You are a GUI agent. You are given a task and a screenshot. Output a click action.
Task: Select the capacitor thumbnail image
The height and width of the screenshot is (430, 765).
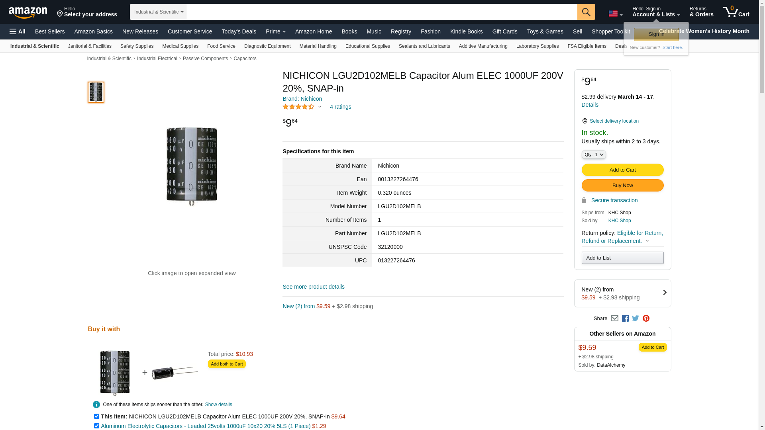point(96,92)
